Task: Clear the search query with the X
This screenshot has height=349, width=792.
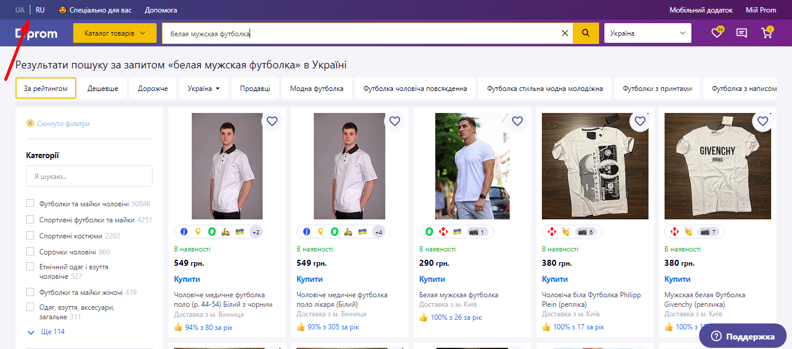Action: [x=565, y=33]
